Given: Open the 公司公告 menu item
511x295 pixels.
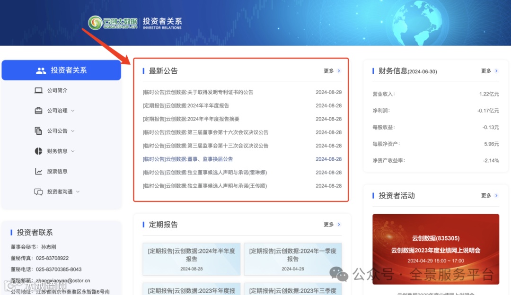Looking at the screenshot, I should point(57,130).
